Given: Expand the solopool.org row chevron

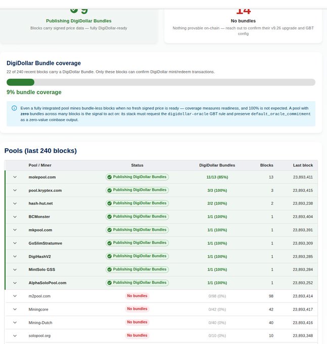Looking at the screenshot, I should click(x=15, y=336).
